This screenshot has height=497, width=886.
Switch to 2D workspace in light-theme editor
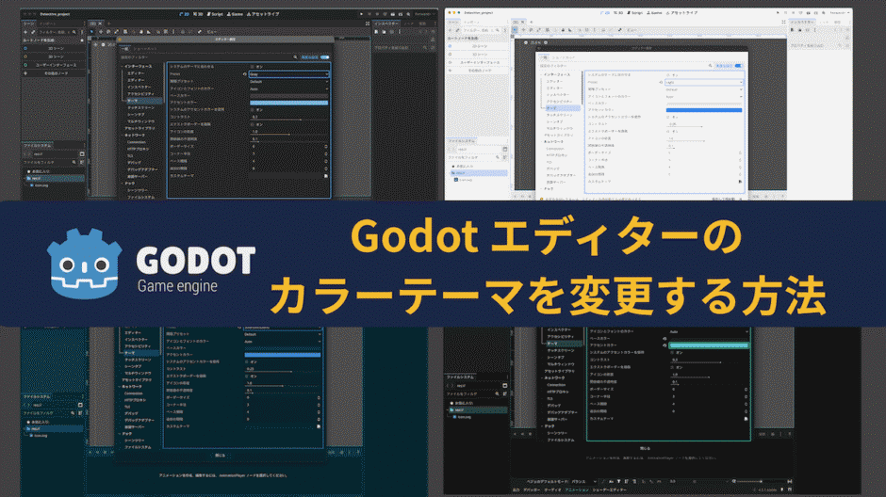coord(605,13)
